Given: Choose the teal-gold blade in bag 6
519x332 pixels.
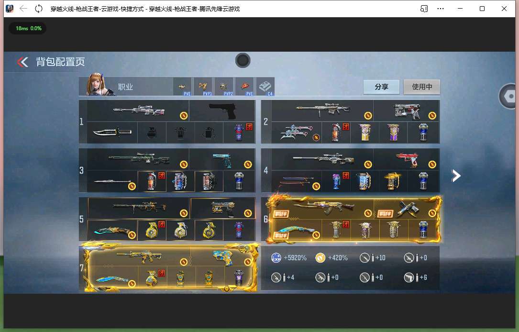Looking at the screenshot, I should tap(297, 230).
